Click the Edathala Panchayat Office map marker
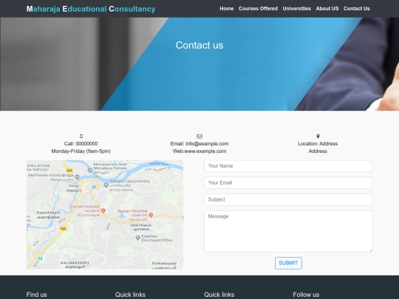Image resolution: width=399 pixels, height=299 pixels. [137, 238]
